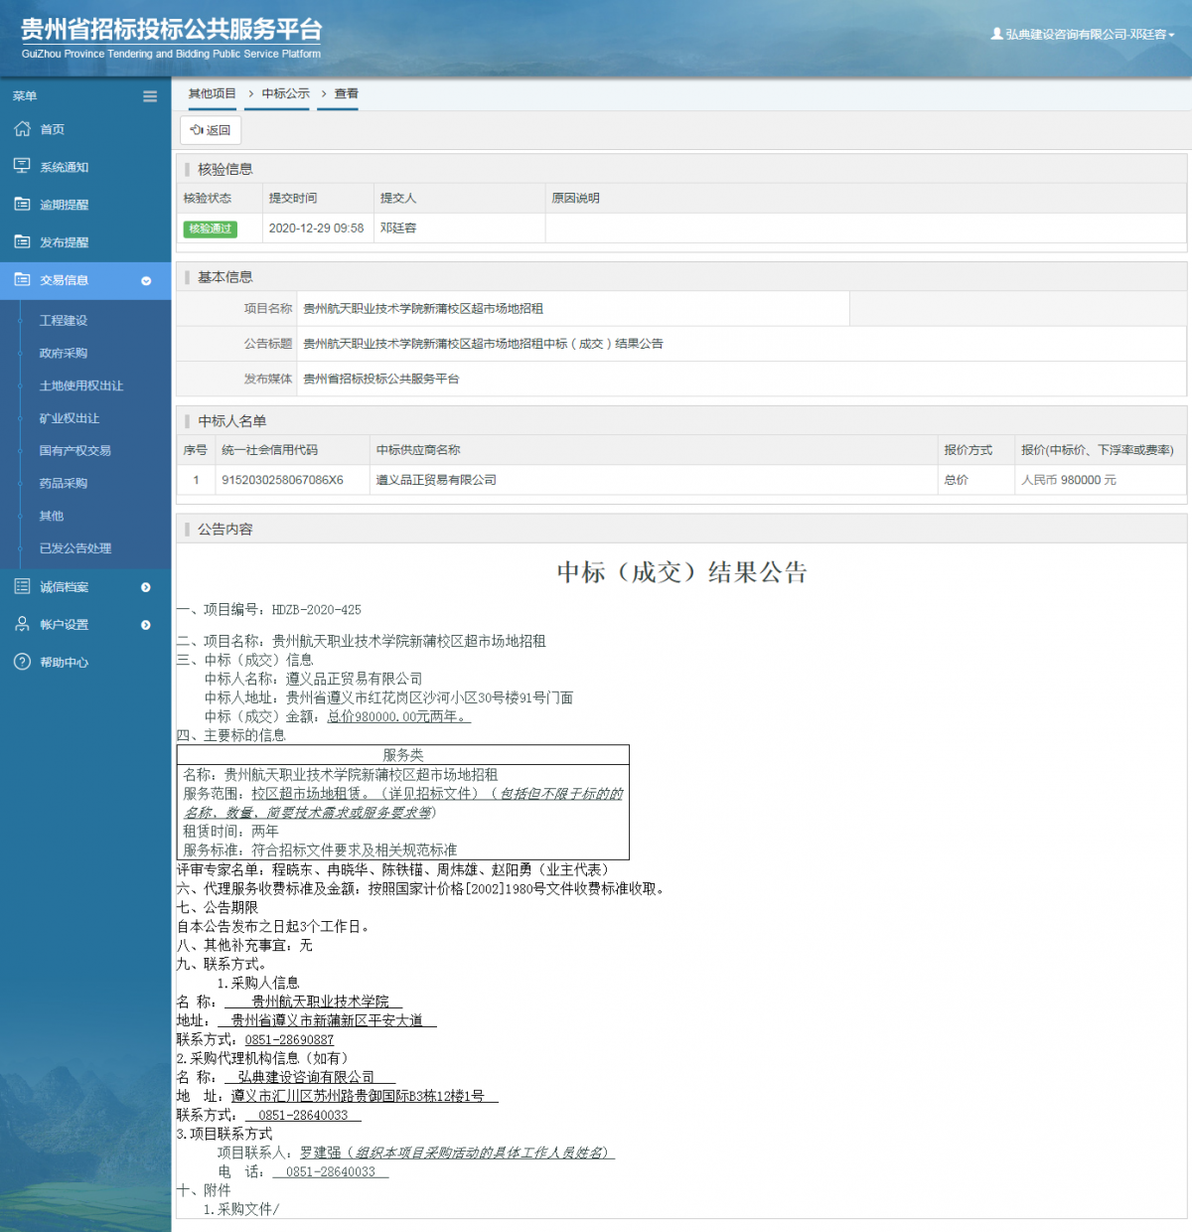Screen dimensions: 1192x1232
Task: Open 首页 from the sidebar
Action: tap(52, 130)
